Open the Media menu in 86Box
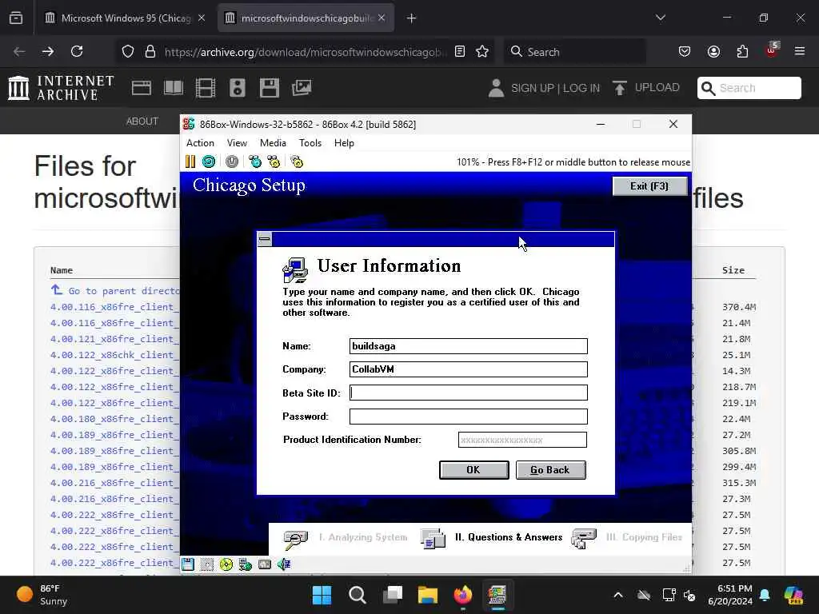The width and height of the screenshot is (819, 614). click(x=273, y=143)
